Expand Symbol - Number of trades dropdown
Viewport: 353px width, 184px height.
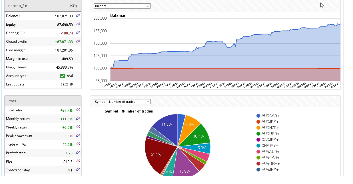pos(122,102)
